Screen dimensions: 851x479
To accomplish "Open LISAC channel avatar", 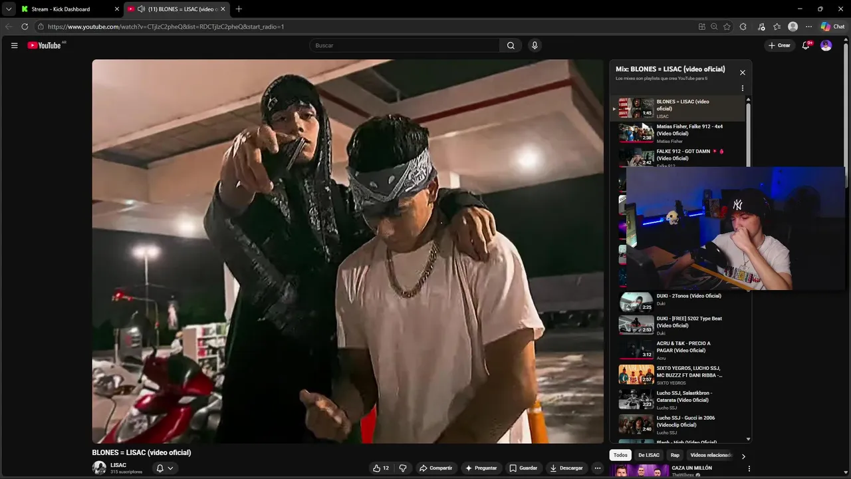I will click(99, 468).
